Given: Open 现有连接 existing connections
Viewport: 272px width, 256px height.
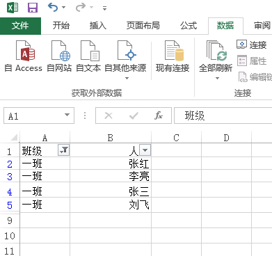Looking at the screenshot, I should (x=173, y=56).
